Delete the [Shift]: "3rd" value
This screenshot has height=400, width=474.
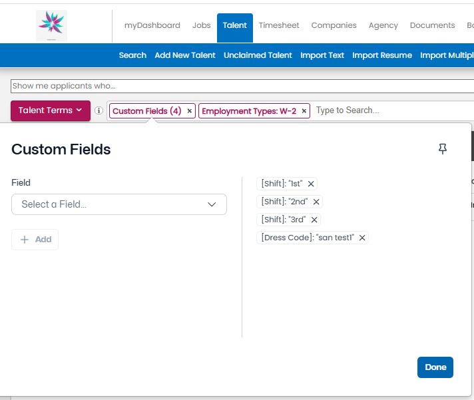point(314,220)
